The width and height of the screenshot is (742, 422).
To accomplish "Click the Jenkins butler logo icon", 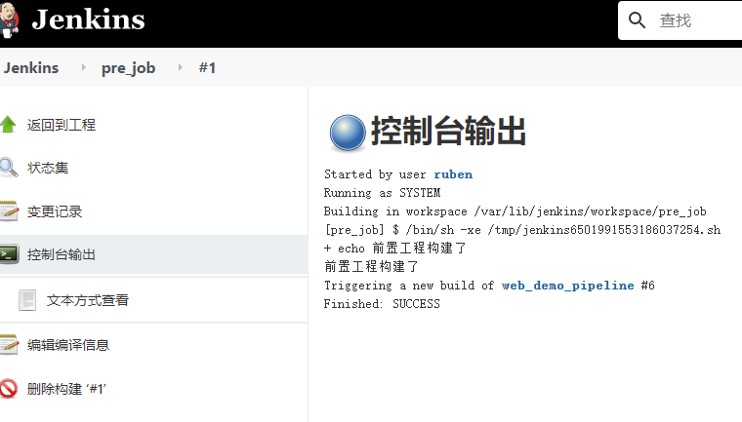I will tap(10, 19).
